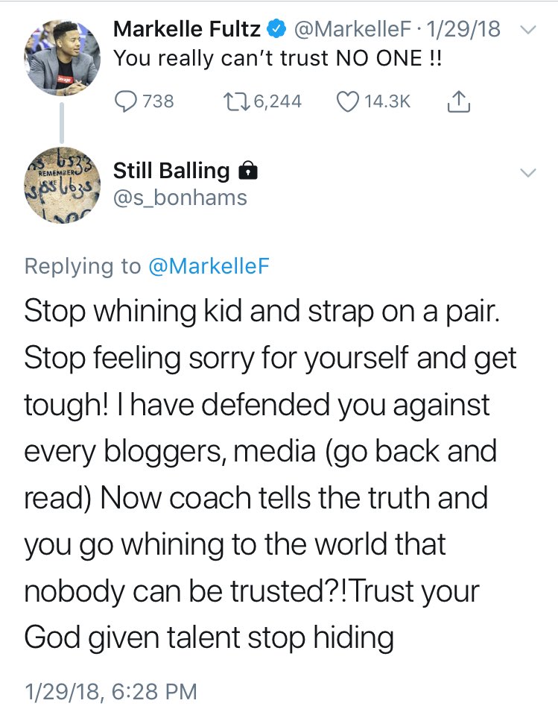Tap the 14.3K likes count
Viewport: 558px width, 715px height.
(x=387, y=101)
